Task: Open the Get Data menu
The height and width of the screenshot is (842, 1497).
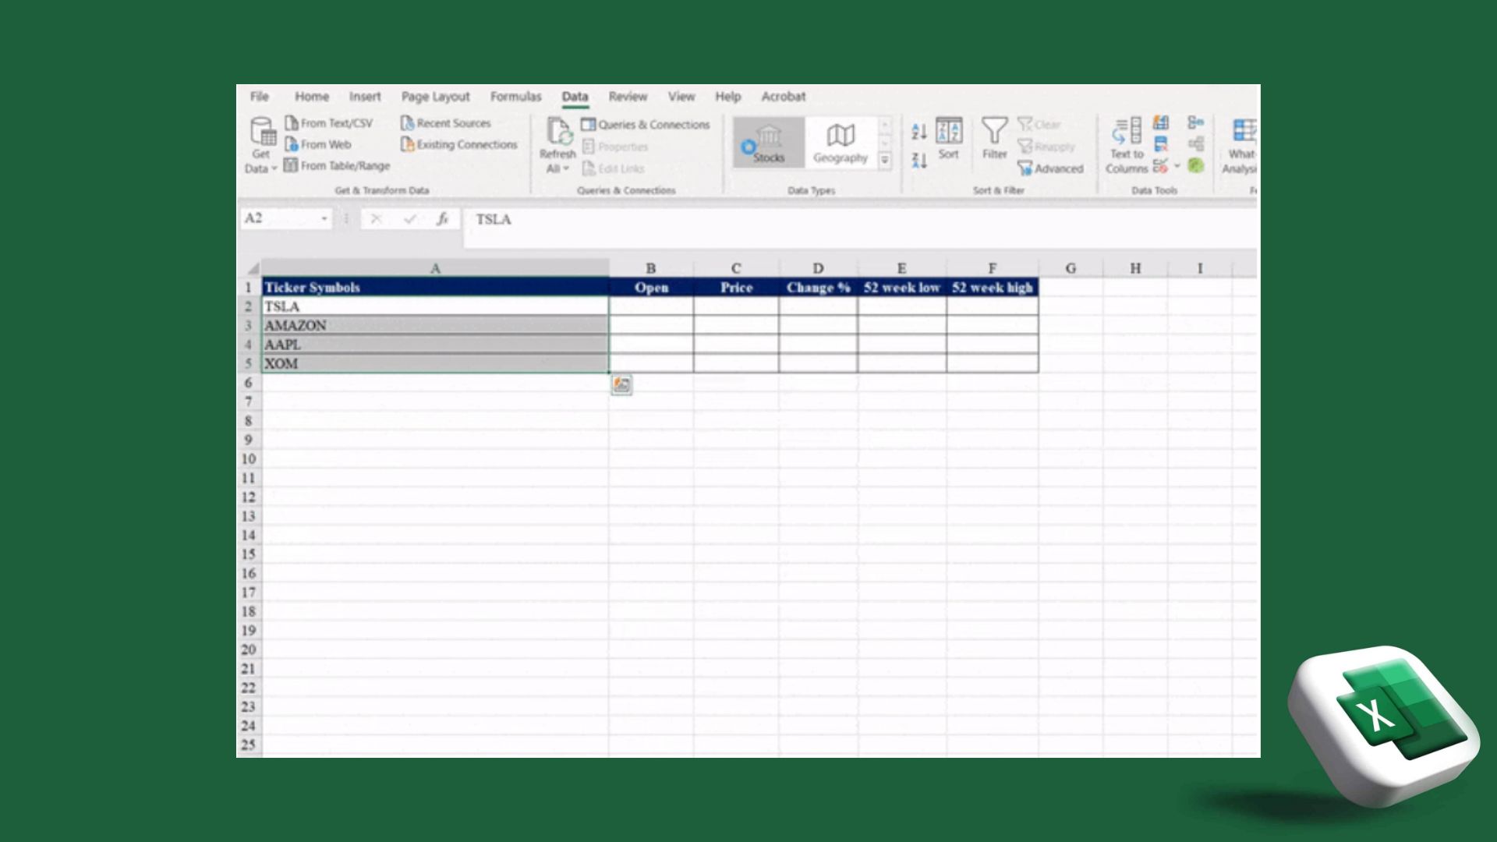Action: pyautogui.click(x=261, y=146)
